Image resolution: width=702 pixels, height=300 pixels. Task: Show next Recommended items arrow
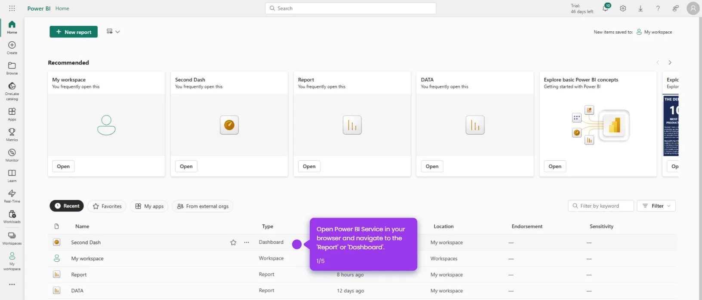(670, 63)
